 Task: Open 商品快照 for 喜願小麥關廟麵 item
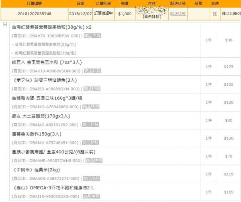pos(94,161)
